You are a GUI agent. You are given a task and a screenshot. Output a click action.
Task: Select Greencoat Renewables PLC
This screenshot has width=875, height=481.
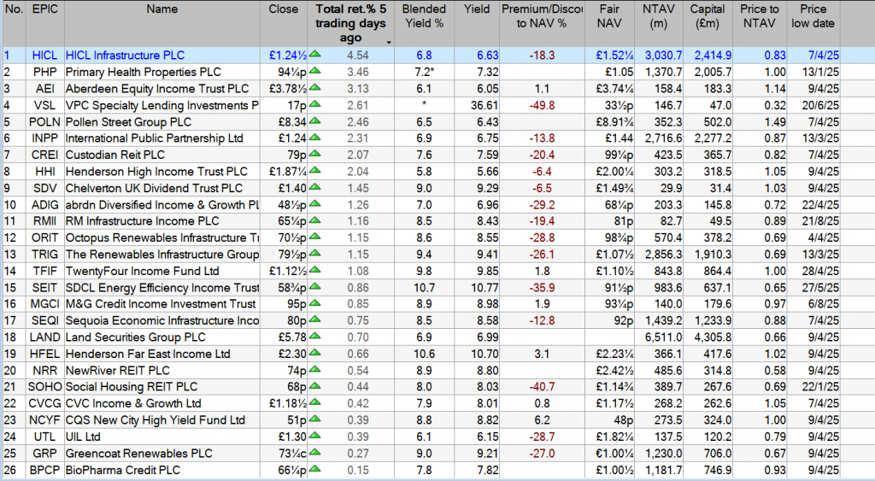pos(138,454)
